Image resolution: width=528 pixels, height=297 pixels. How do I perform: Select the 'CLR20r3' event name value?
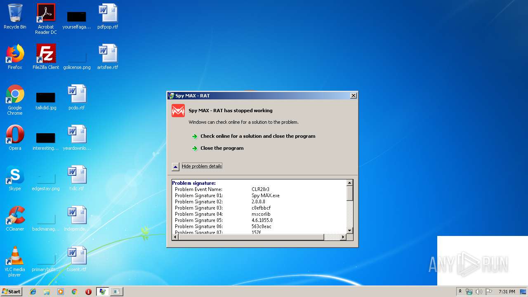[260, 189]
